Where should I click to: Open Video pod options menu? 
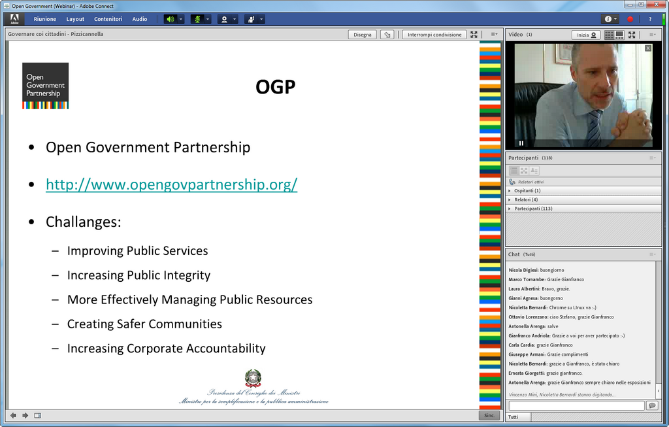coord(653,35)
